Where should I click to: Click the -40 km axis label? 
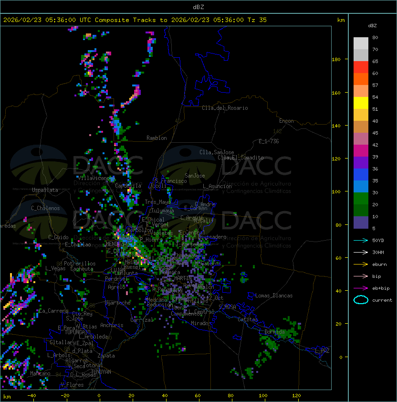(x=31, y=396)
